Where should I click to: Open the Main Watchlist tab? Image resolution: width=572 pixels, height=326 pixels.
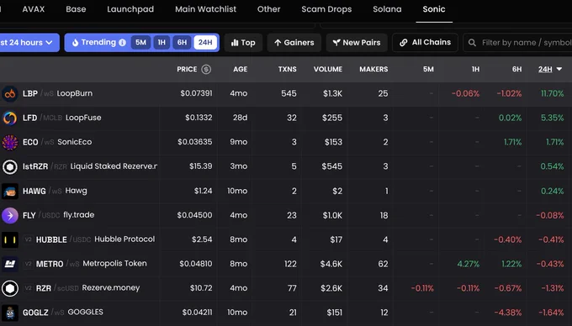pyautogui.click(x=205, y=9)
